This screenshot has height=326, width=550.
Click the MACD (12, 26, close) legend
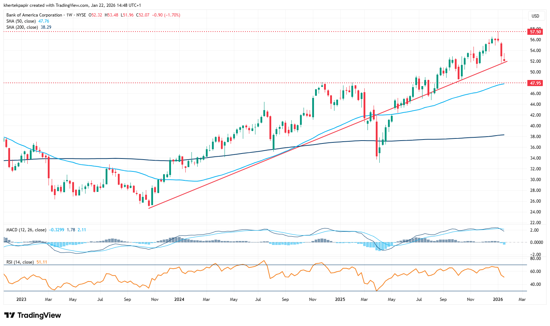(26, 230)
